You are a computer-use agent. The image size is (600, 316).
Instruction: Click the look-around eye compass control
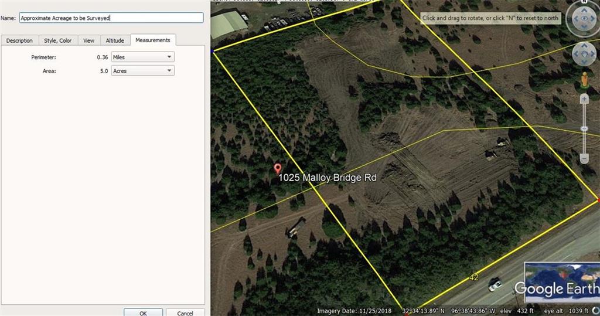coord(584,19)
